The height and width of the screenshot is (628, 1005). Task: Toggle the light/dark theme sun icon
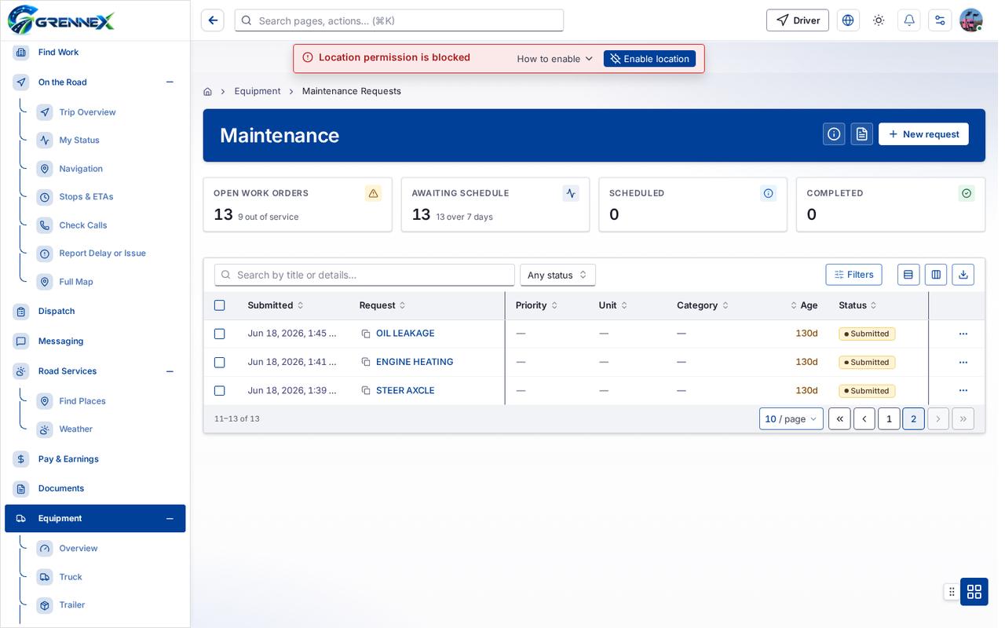tap(879, 20)
